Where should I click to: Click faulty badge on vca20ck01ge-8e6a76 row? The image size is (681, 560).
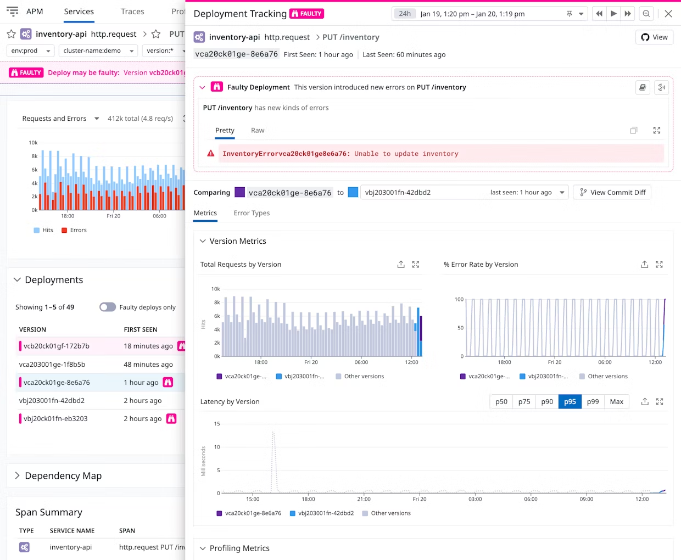pyautogui.click(x=168, y=382)
